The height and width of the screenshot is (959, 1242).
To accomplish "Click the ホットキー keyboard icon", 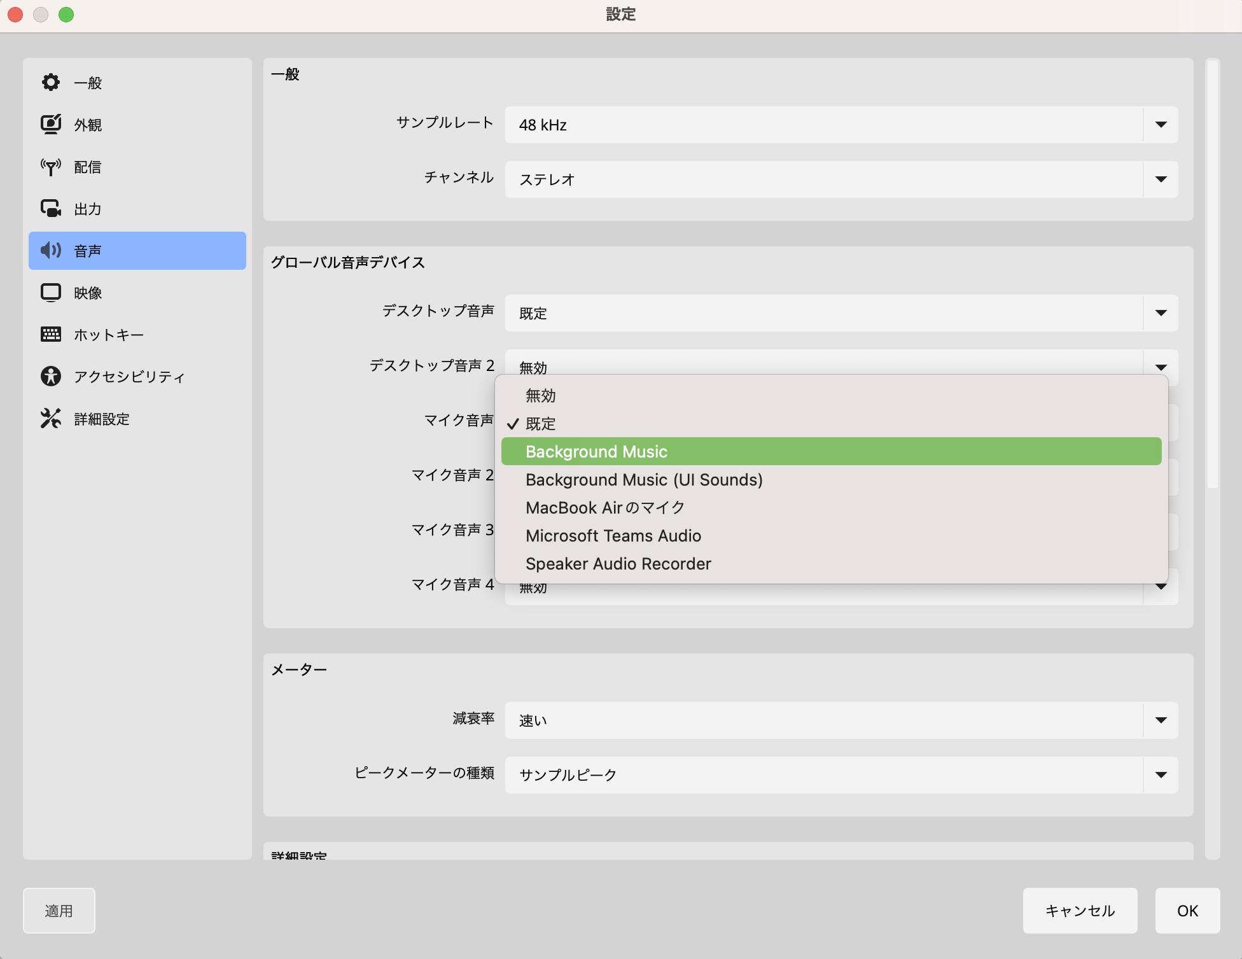I will coord(51,334).
